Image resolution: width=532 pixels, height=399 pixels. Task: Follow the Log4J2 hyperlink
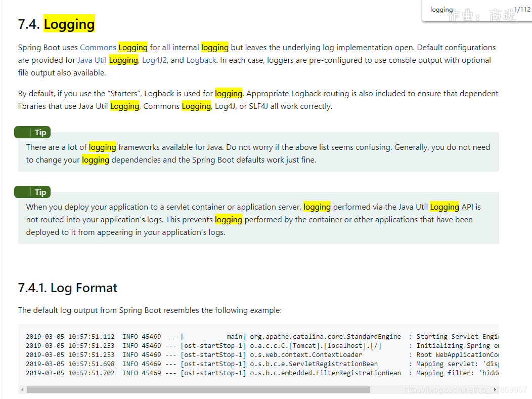click(x=154, y=60)
